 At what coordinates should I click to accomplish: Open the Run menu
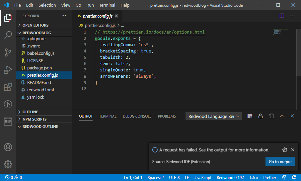coord(90,5)
